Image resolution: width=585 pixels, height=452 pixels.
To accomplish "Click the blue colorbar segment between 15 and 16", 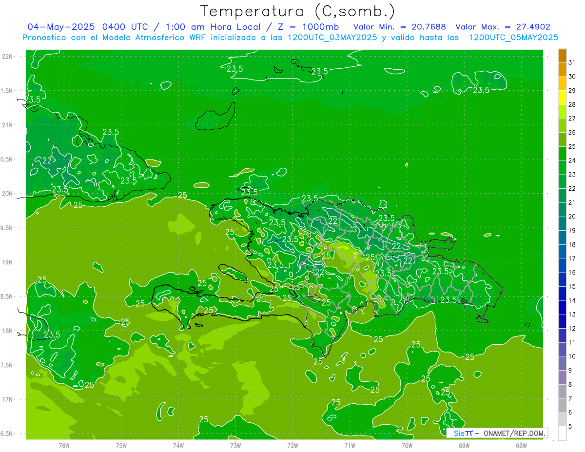I will pyautogui.click(x=562, y=279).
